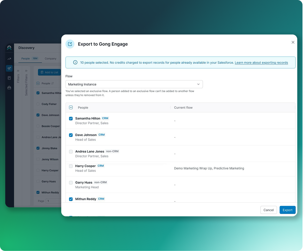Click the CRM tag next to Samantha Hilton
The width and height of the screenshot is (306, 251).
pos(105,118)
